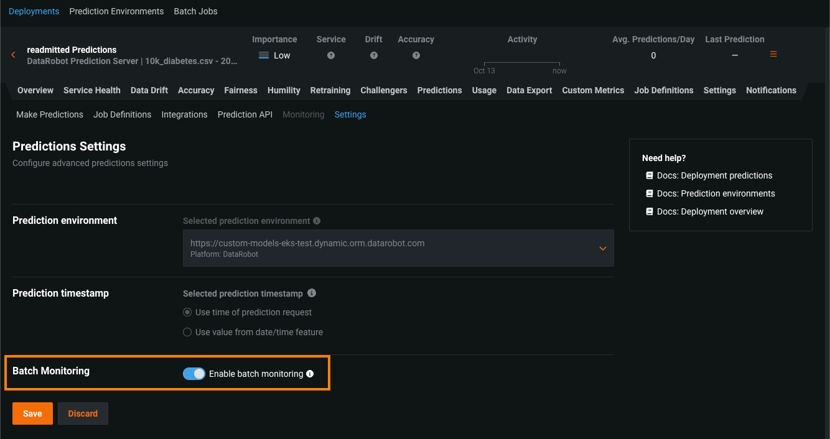Image resolution: width=830 pixels, height=439 pixels.
Task: Expand the prediction environment dropdown chevron
Action: (x=602, y=248)
